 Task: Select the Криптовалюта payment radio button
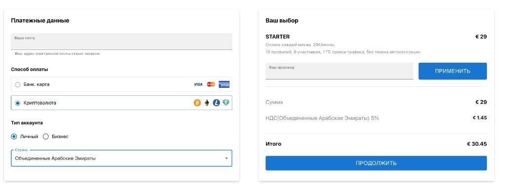coord(18,103)
